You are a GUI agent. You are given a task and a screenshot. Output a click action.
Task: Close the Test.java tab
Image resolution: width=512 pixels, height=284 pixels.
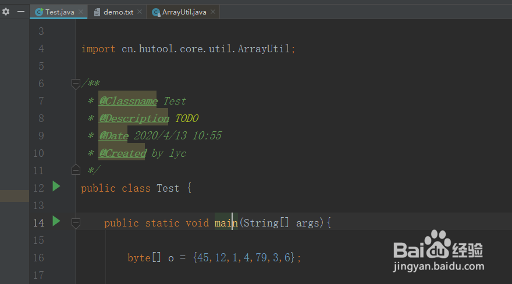80,12
